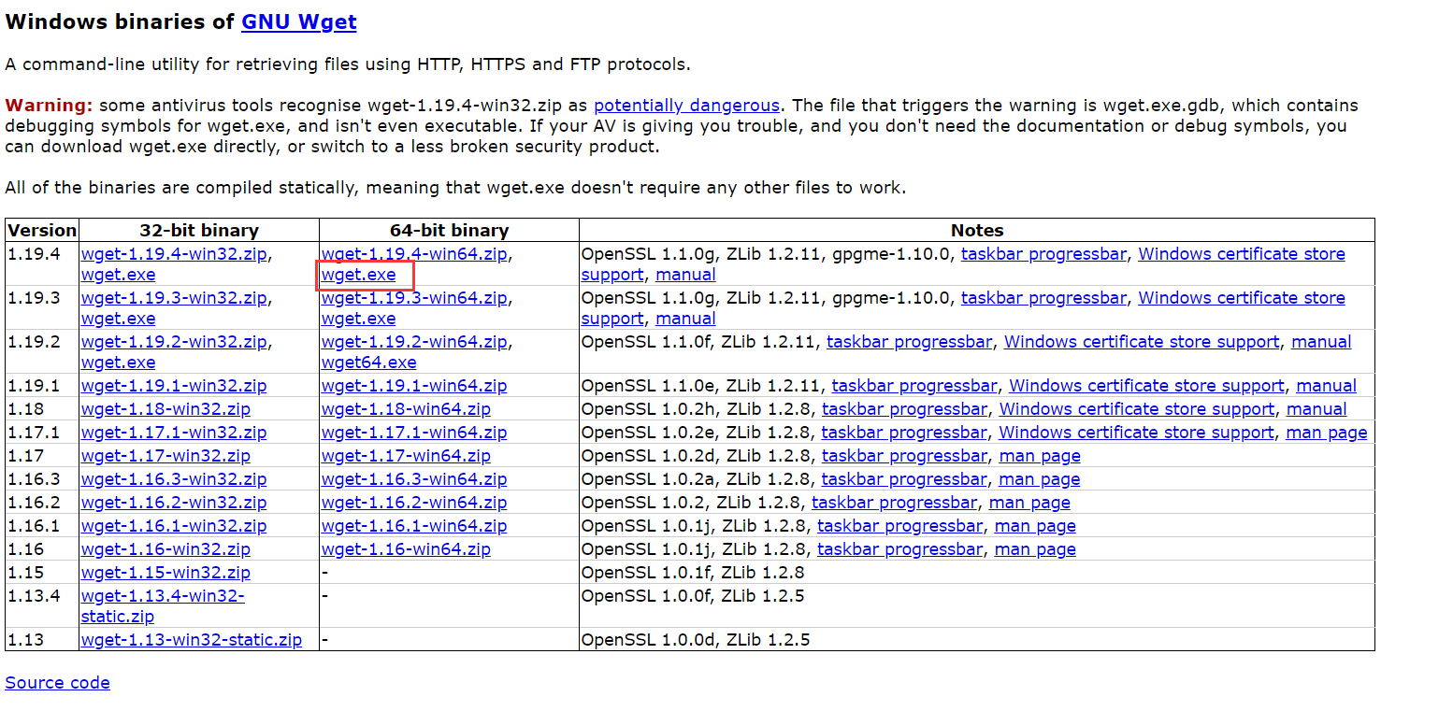Open taskbar progressbar link in 1.19.2 row

pyautogui.click(x=909, y=342)
